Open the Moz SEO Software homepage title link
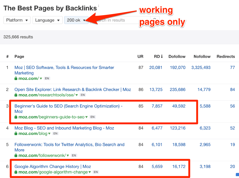This screenshot has height=178, width=239. 64,70
